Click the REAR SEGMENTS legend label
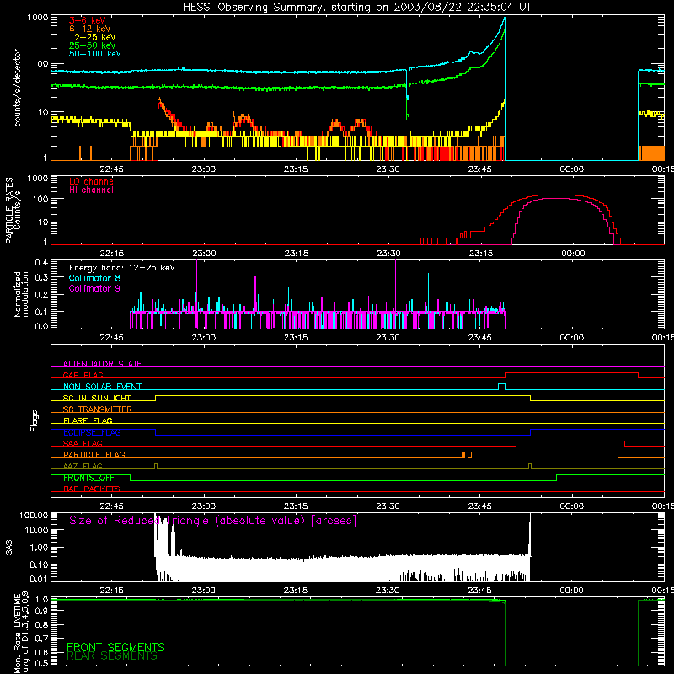Viewport: 674px width, 674px height. click(x=112, y=656)
